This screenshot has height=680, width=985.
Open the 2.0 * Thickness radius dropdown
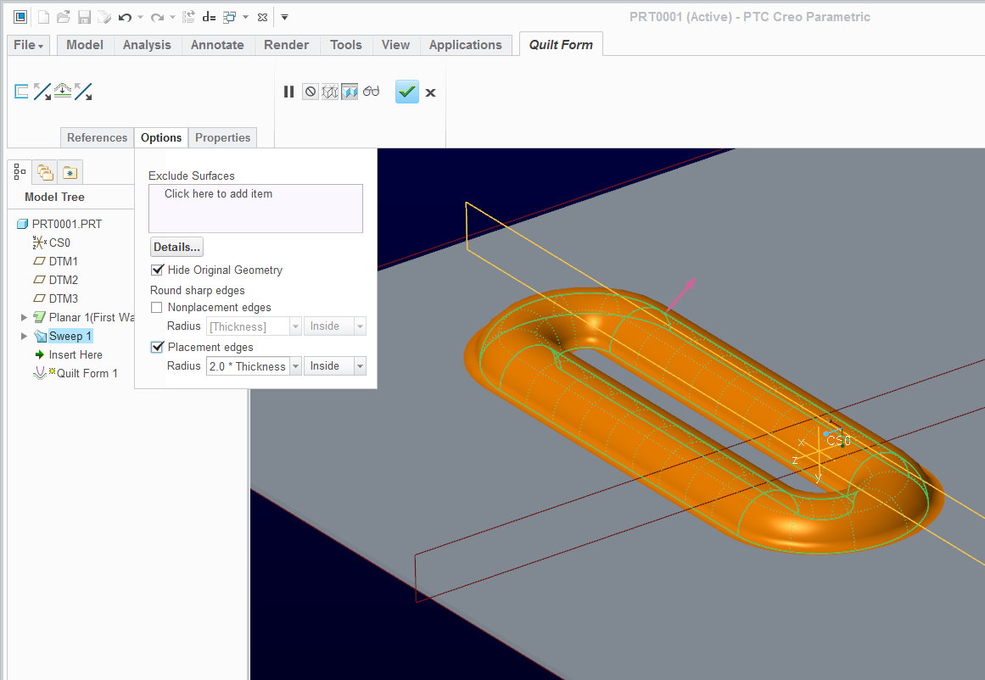295,366
